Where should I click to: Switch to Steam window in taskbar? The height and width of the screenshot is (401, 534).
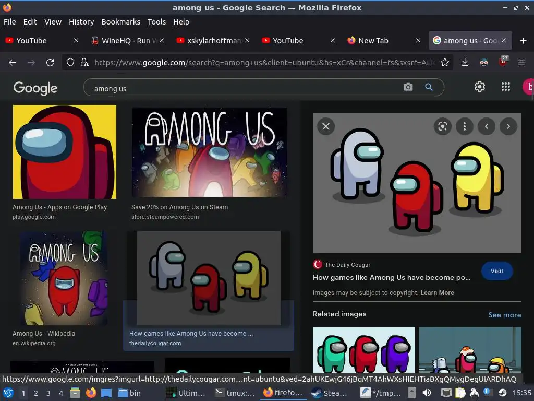(x=329, y=393)
